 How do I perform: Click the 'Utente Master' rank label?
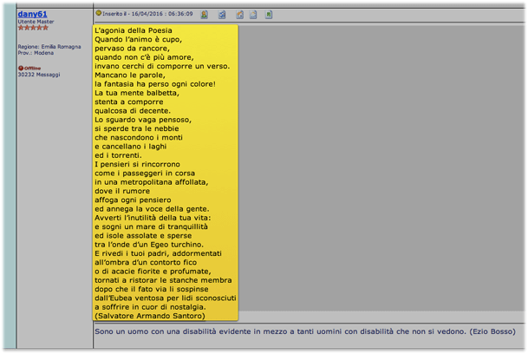(36, 22)
